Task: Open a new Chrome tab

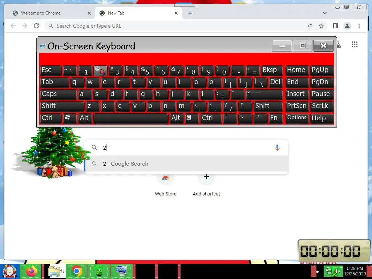Action: (190, 13)
